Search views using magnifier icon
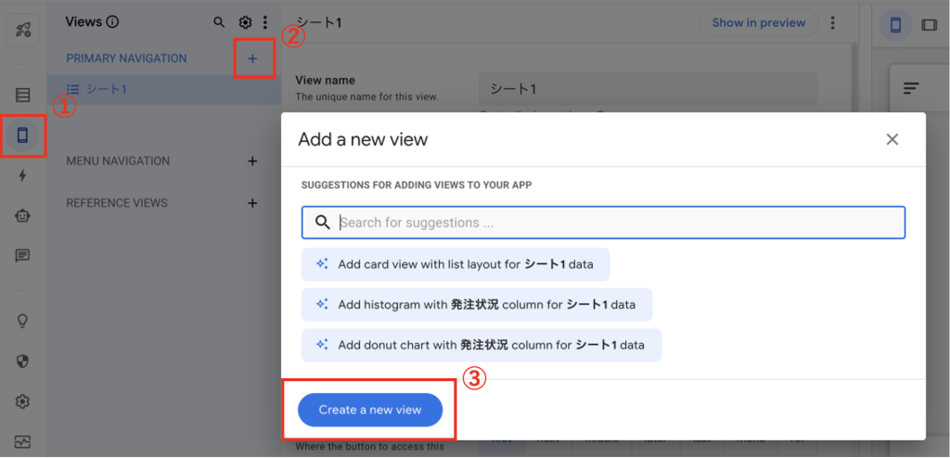950x458 pixels. click(x=219, y=22)
